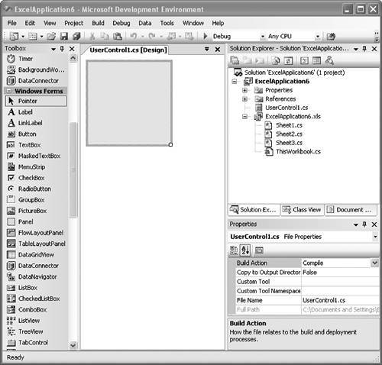This screenshot has height=365, width=382.
Task: Open the Debug configuration dropdown
Action: 263,37
